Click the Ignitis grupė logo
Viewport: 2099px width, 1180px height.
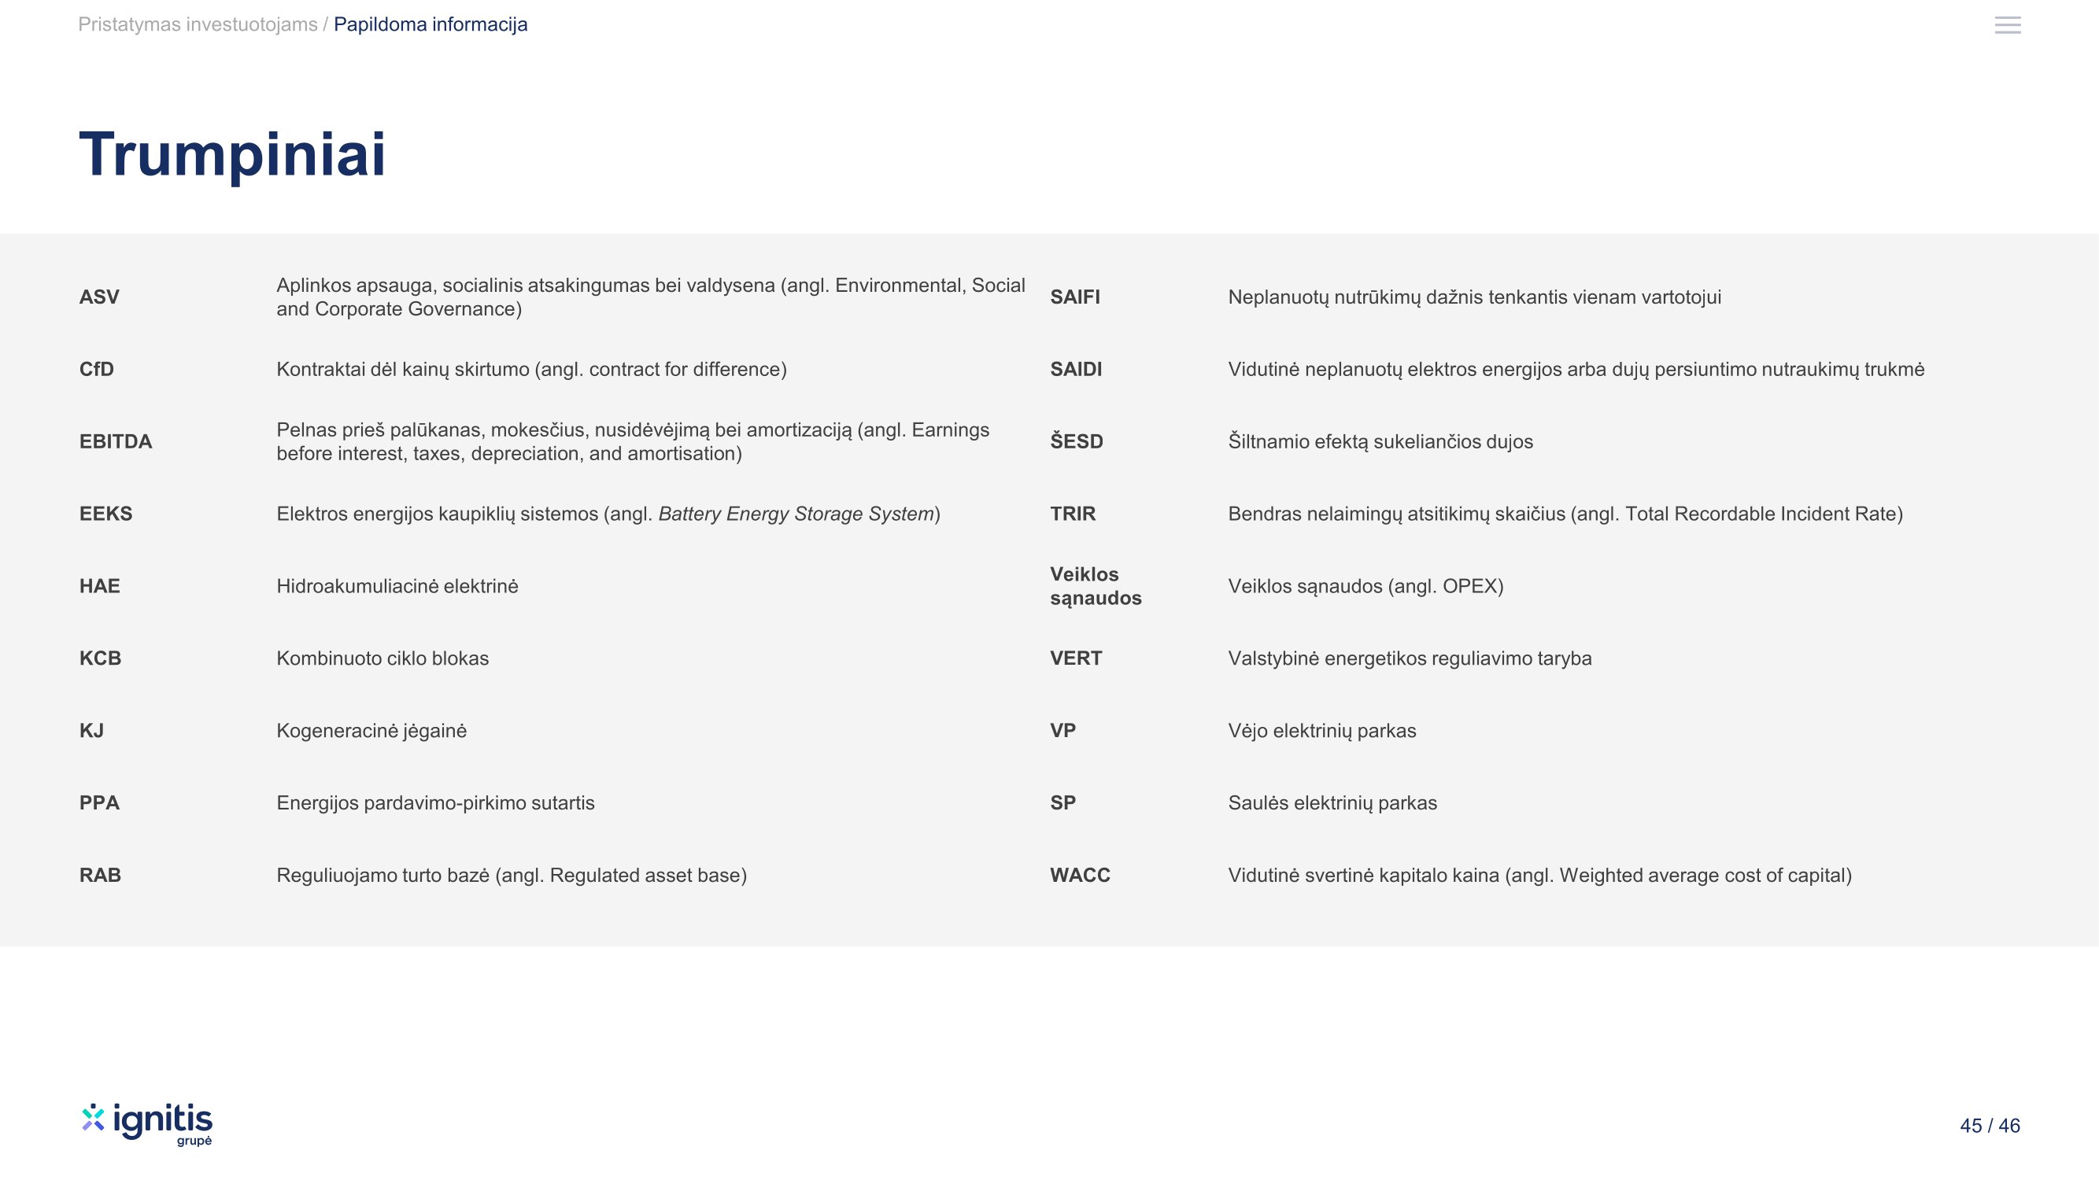(147, 1124)
